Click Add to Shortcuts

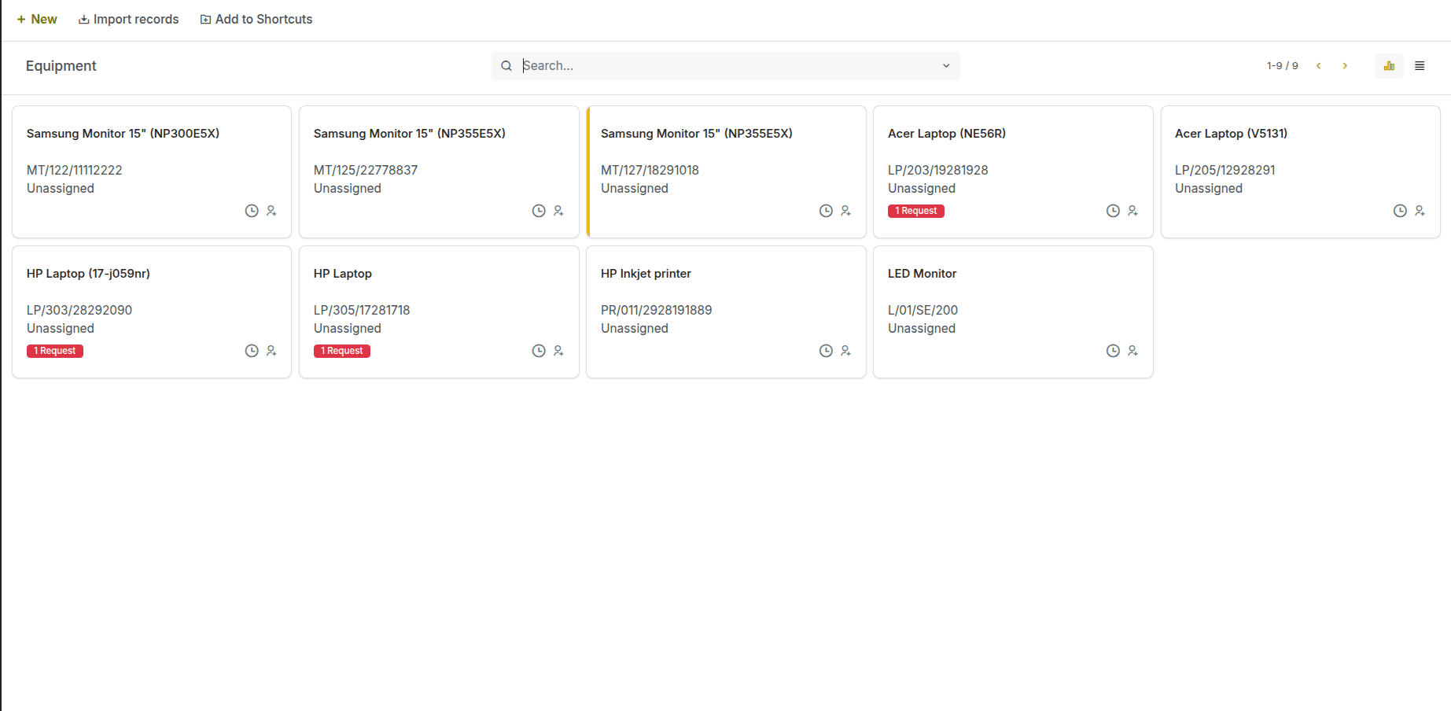click(256, 19)
